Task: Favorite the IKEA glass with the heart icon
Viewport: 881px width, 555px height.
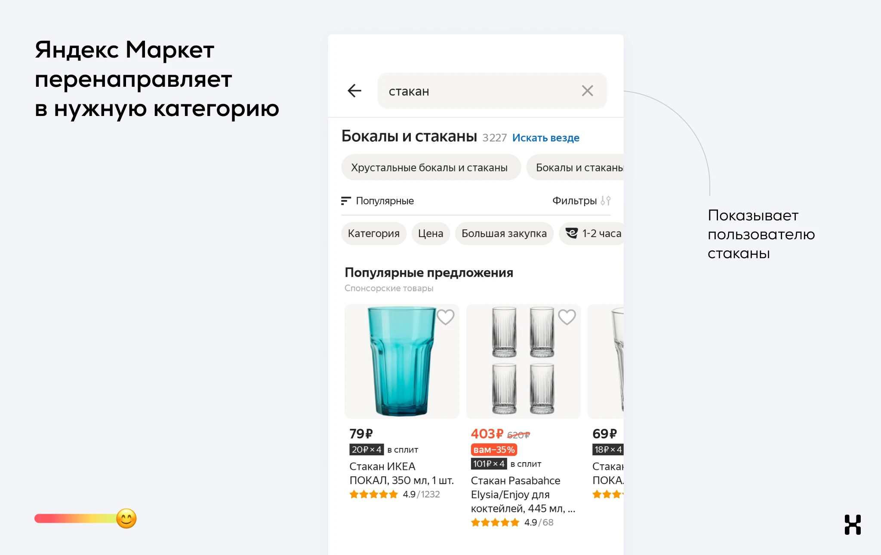Action: tap(445, 317)
